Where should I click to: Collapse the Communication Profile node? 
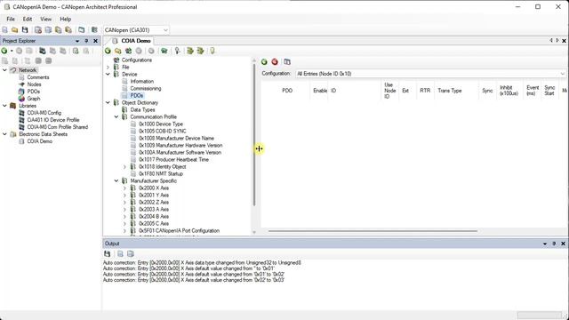tap(116, 116)
